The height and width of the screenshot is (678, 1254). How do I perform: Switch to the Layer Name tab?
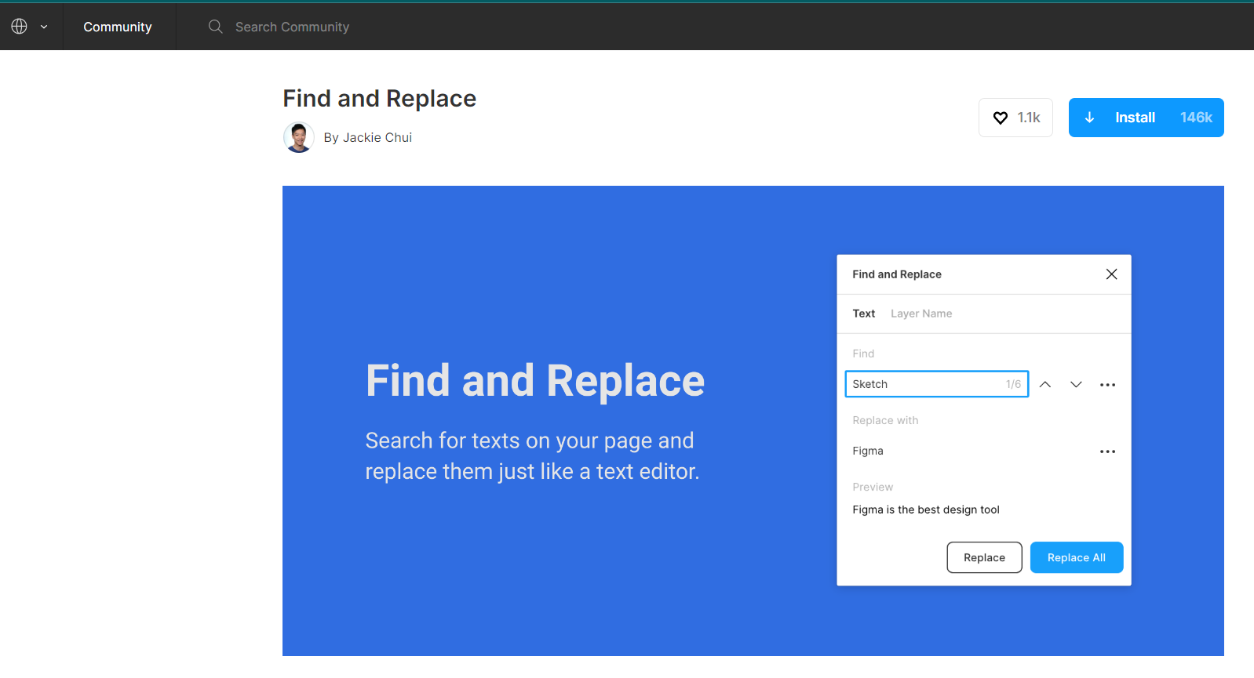coord(921,314)
